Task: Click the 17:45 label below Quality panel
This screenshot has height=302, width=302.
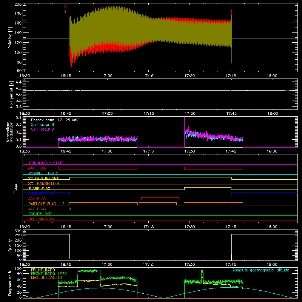Action: [x=231, y=265]
